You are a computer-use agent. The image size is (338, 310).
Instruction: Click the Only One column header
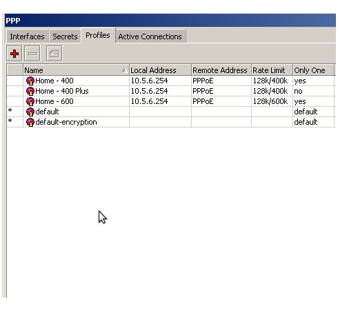[314, 70]
